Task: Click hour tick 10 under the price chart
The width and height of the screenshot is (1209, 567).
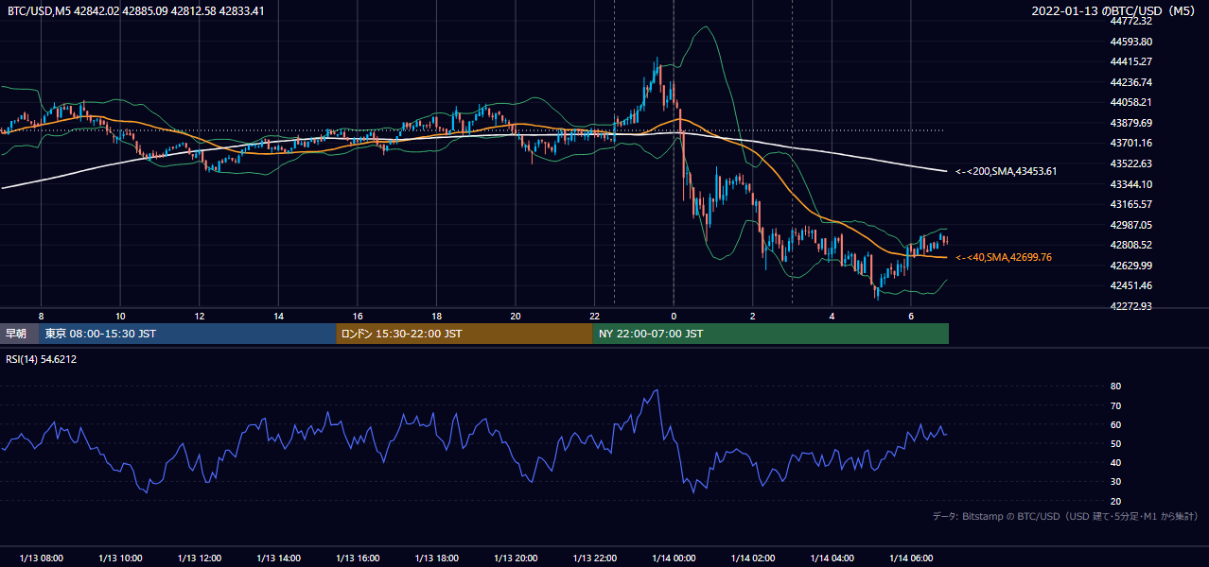Action: click(120, 316)
